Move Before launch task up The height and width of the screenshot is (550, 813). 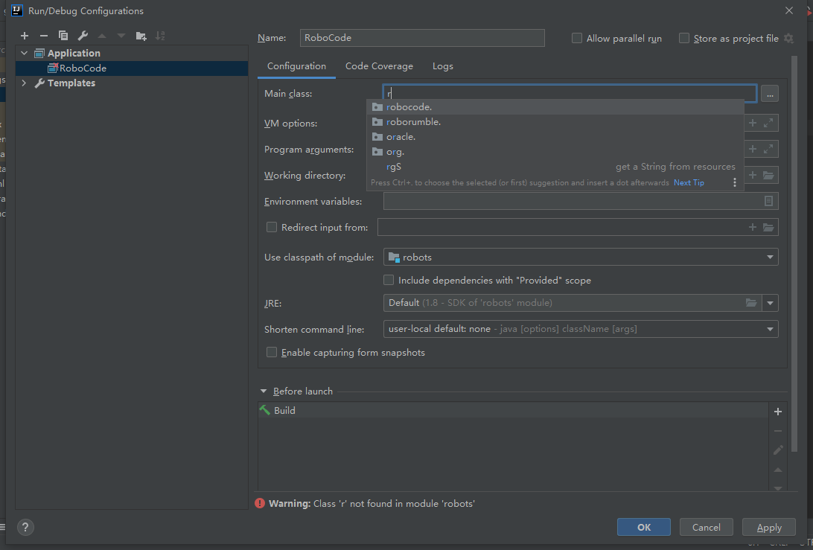(x=778, y=470)
